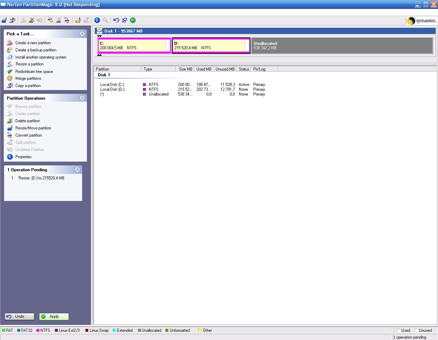Collapse the Pick a Task panel
Screen dimensions: 438x340
(82, 34)
